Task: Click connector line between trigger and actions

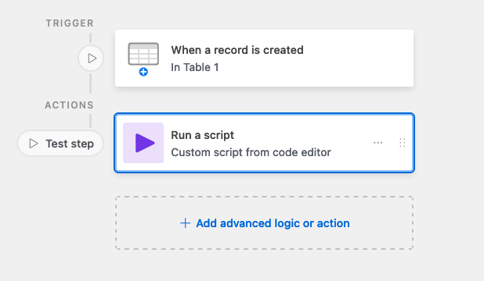Action: tap(90, 84)
